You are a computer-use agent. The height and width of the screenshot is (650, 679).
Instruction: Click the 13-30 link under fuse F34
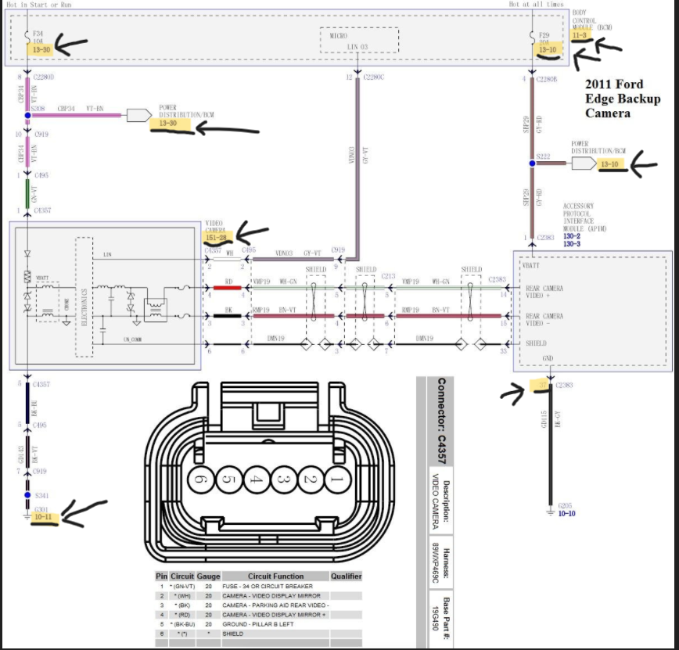[x=39, y=49]
